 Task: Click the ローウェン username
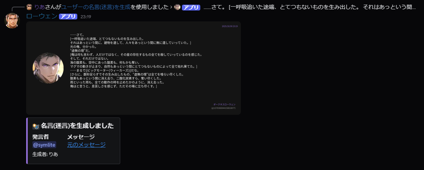click(x=41, y=16)
